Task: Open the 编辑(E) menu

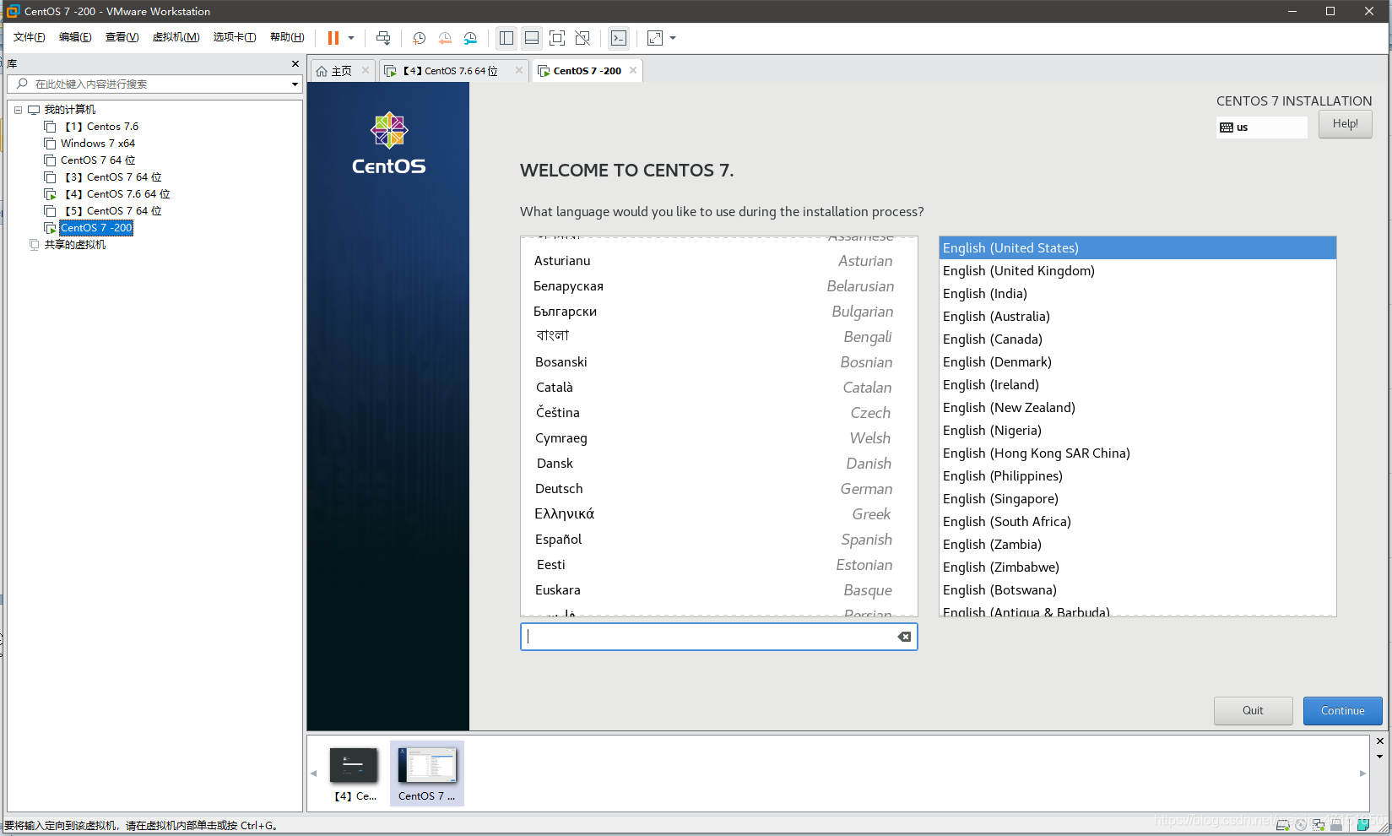Action: coord(75,37)
